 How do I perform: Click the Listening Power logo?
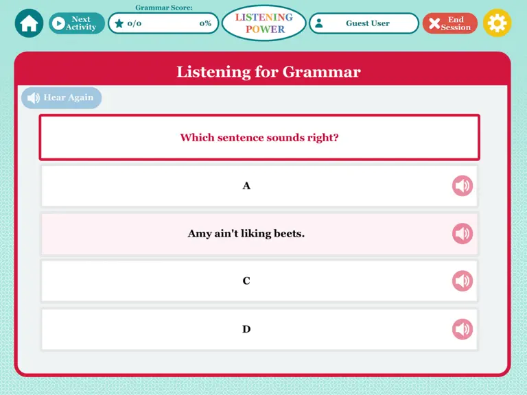[x=263, y=23]
